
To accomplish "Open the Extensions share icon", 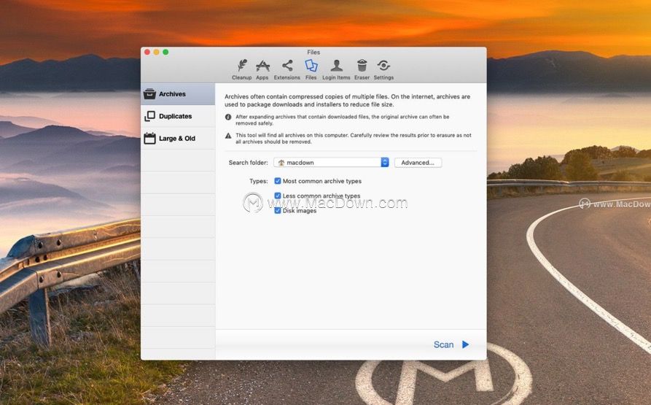I will point(287,69).
